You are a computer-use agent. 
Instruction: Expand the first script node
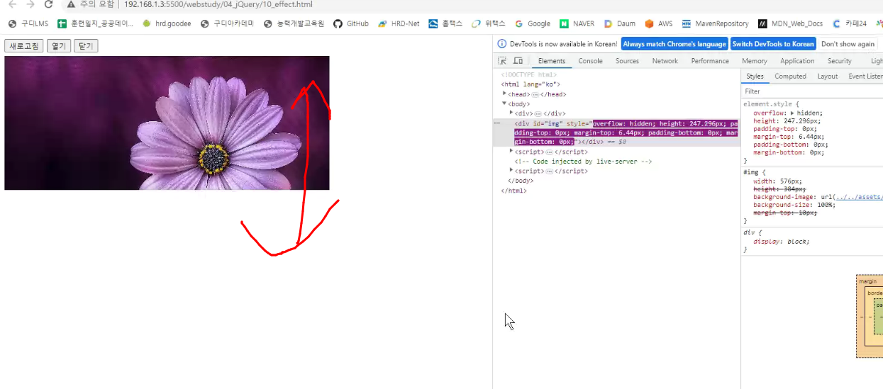[511, 151]
